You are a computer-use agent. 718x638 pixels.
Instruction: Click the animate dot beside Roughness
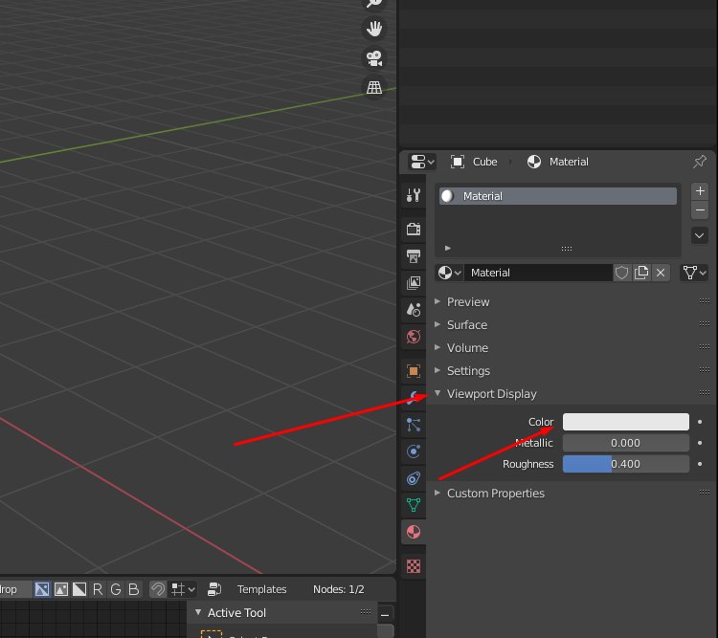point(700,464)
